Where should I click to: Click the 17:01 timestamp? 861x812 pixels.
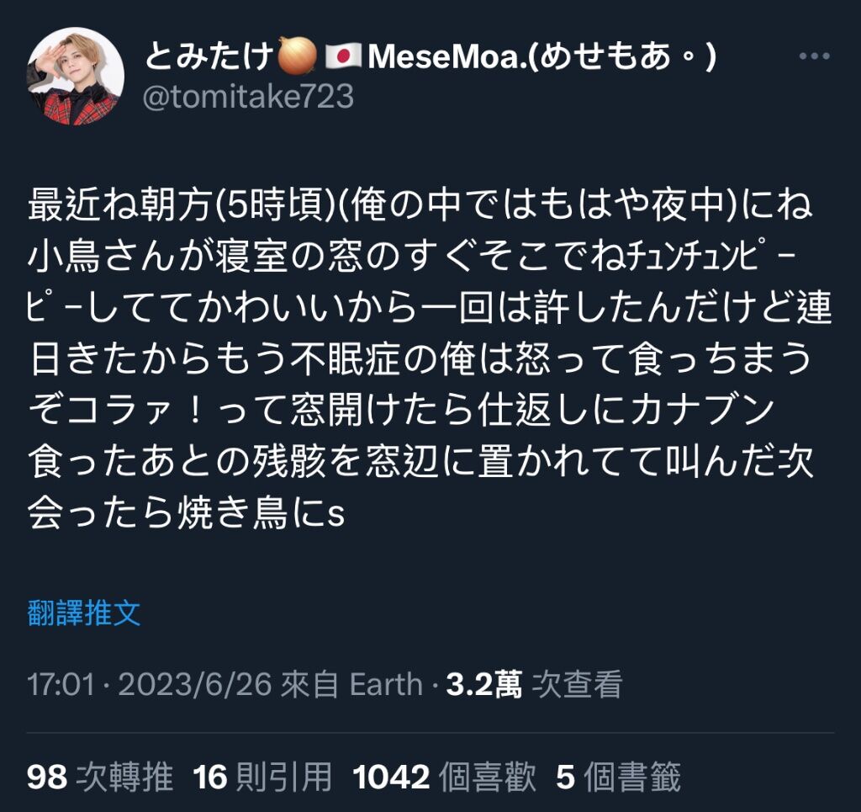pos(61,685)
